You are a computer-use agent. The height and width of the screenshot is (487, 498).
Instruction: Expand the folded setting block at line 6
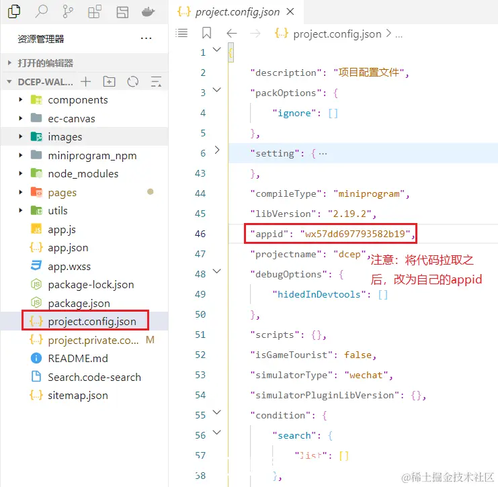pyautogui.click(x=217, y=150)
